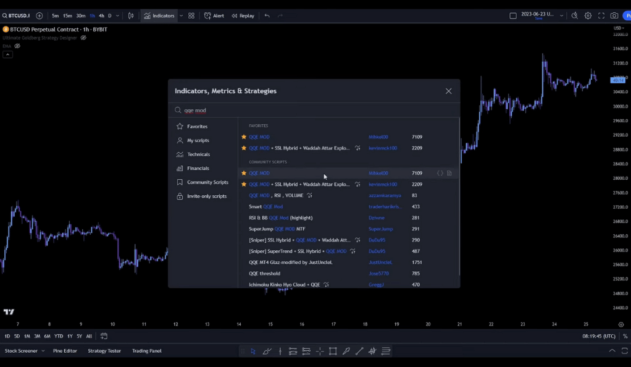Add a compare symbol with plus icon

click(39, 15)
